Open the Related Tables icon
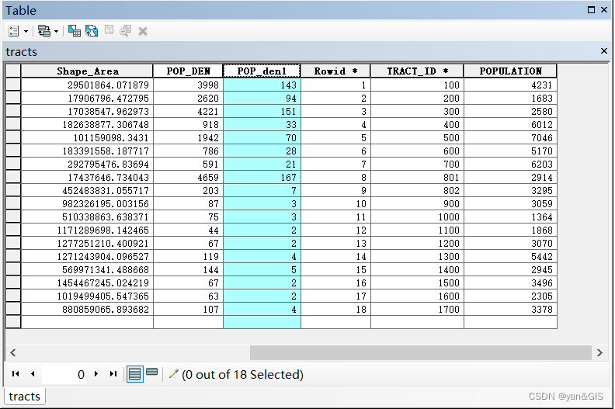The image size is (615, 409). (x=44, y=31)
